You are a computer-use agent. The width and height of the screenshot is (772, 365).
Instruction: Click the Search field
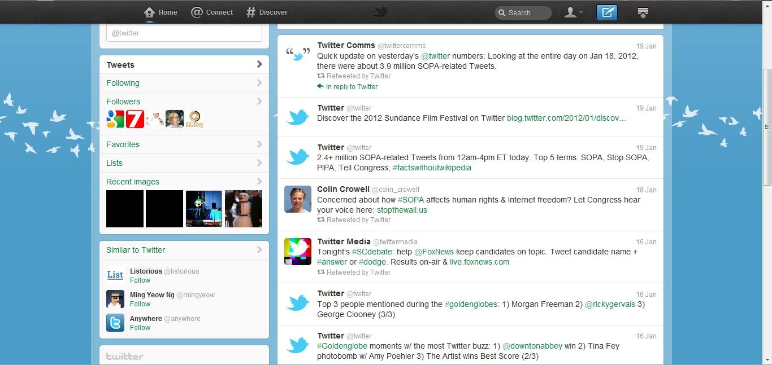click(x=523, y=12)
